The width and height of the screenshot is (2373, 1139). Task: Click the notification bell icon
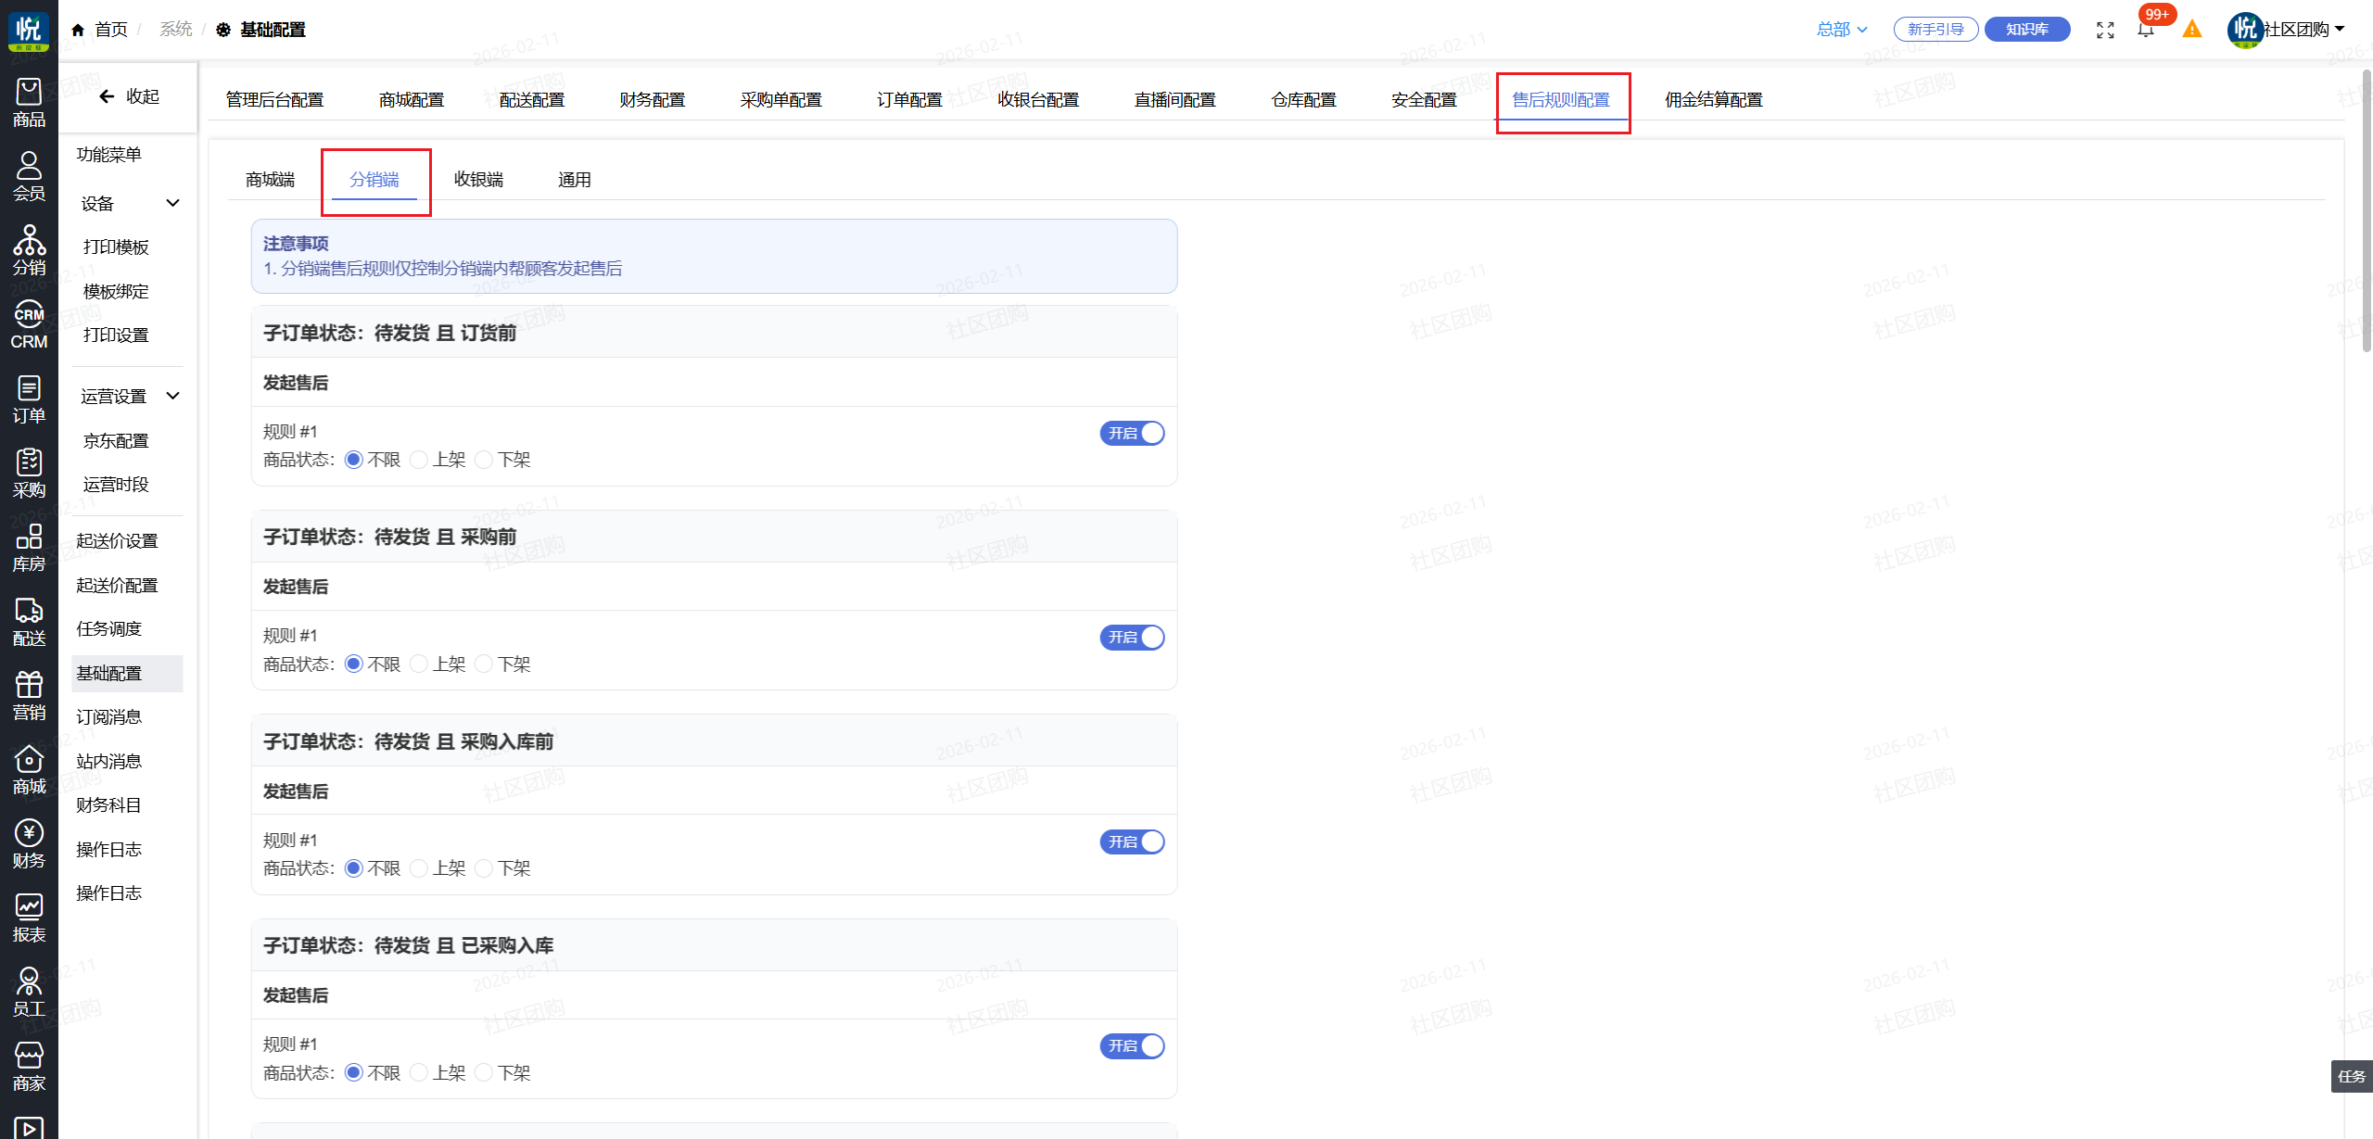(2145, 30)
